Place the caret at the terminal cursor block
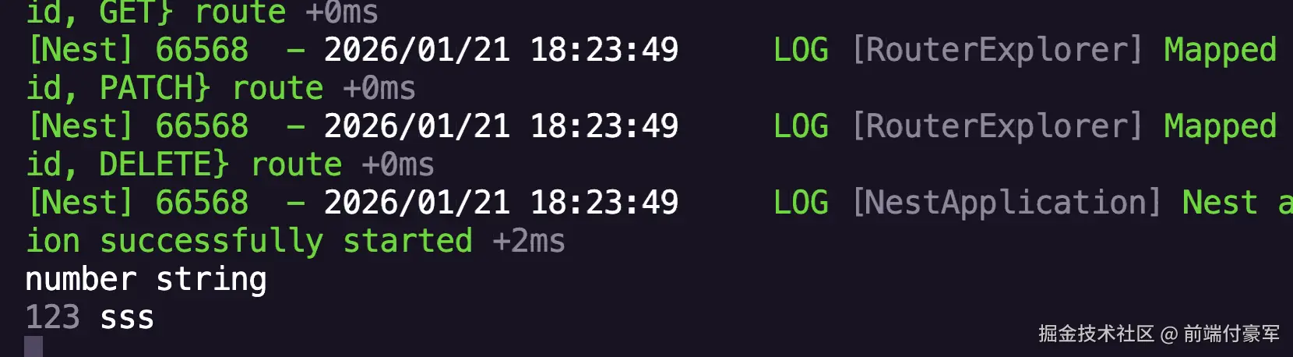1293x357 pixels. tap(33, 347)
